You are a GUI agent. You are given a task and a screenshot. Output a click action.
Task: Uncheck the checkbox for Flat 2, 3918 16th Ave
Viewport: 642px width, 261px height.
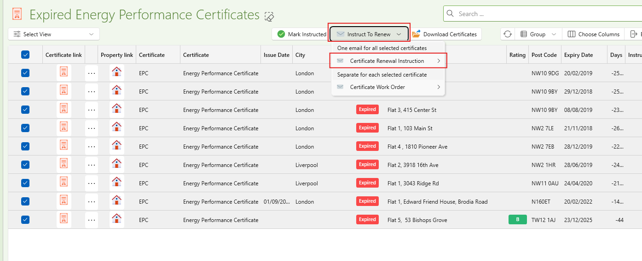pos(25,165)
